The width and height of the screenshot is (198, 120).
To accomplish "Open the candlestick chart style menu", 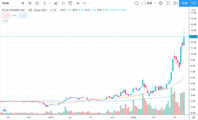I will [30, 3].
